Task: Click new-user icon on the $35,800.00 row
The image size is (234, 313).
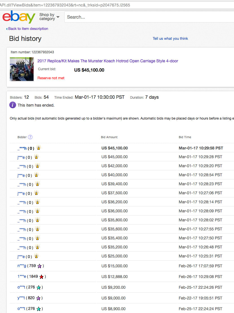Action: (x=37, y=220)
